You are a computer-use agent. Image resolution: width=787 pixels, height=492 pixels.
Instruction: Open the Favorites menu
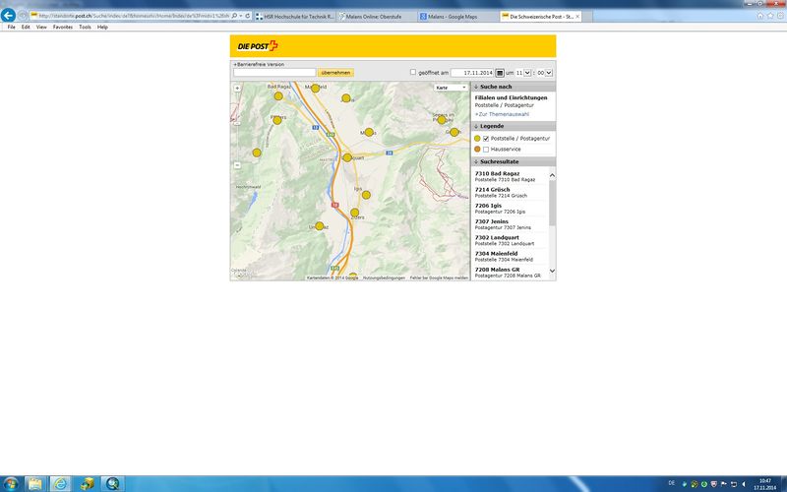63,28
